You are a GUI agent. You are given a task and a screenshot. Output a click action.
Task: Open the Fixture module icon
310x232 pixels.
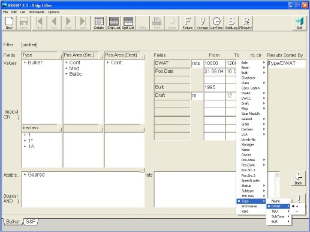(x=188, y=23)
